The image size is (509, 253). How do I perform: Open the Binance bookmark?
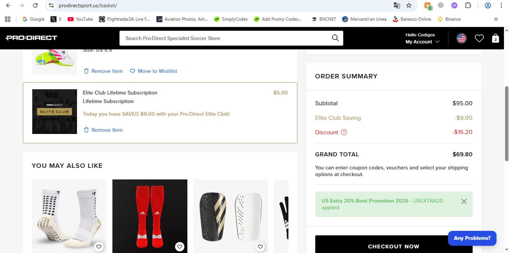tap(449, 19)
